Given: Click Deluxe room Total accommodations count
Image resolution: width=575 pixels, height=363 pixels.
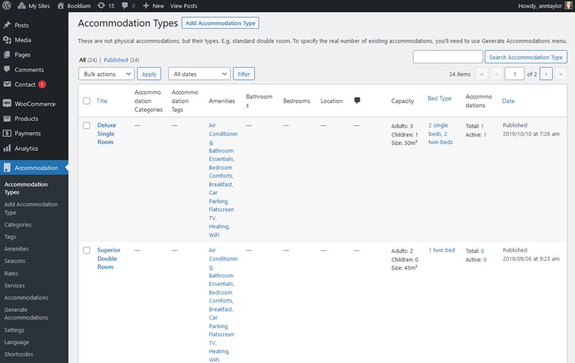Looking at the screenshot, I should click(482, 126).
